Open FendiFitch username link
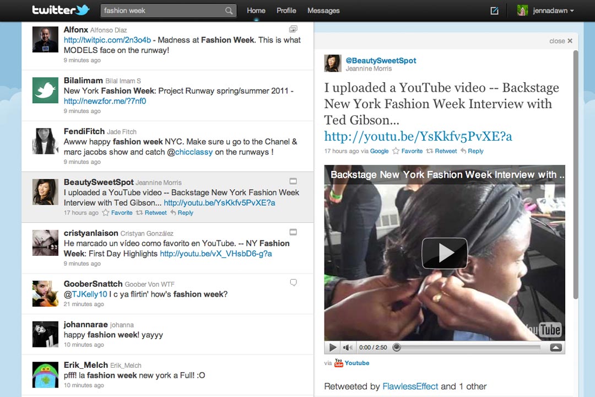Screen dimensions: 595x397 click(84, 131)
